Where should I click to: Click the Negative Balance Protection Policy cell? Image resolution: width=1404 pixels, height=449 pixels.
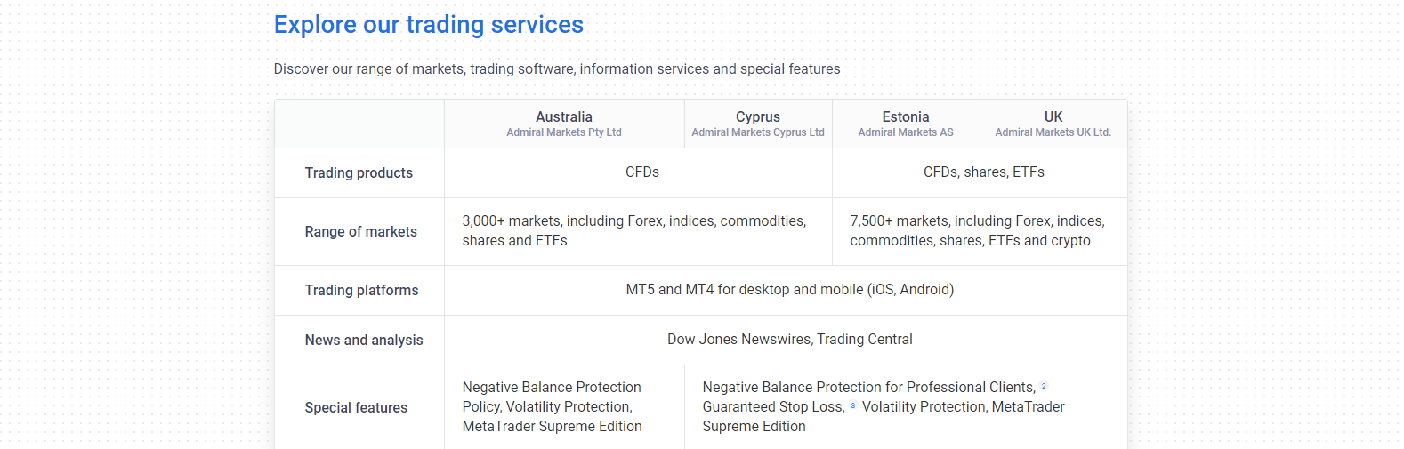tap(552, 406)
